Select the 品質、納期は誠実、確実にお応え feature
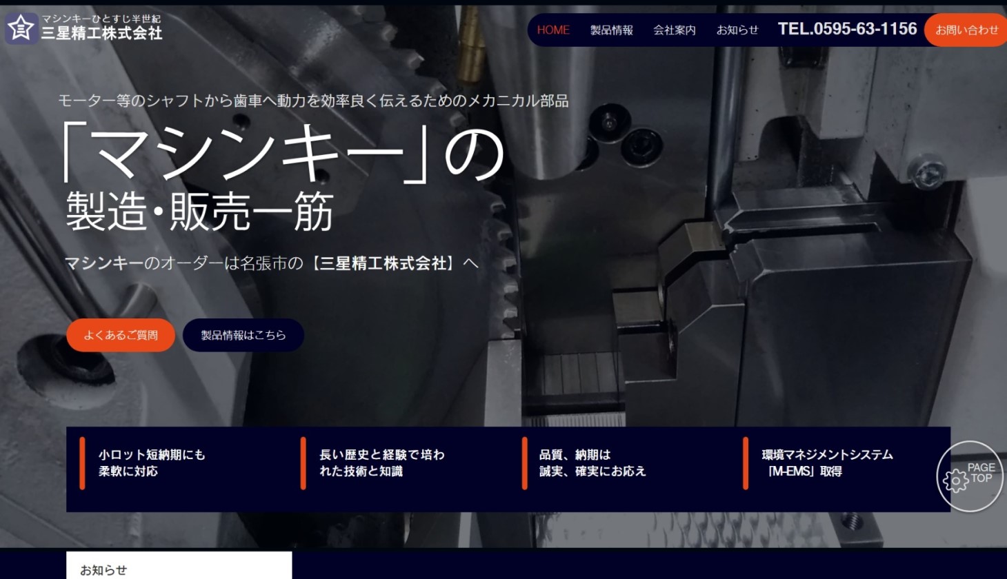1007x579 pixels. tap(592, 463)
